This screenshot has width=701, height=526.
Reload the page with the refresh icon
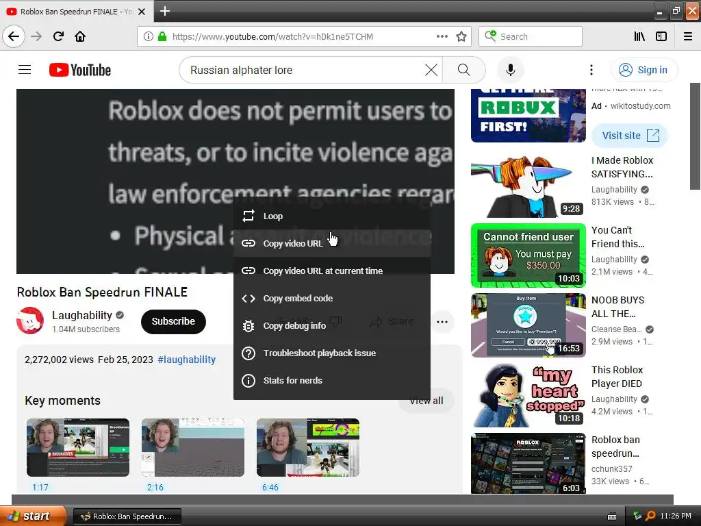click(58, 36)
